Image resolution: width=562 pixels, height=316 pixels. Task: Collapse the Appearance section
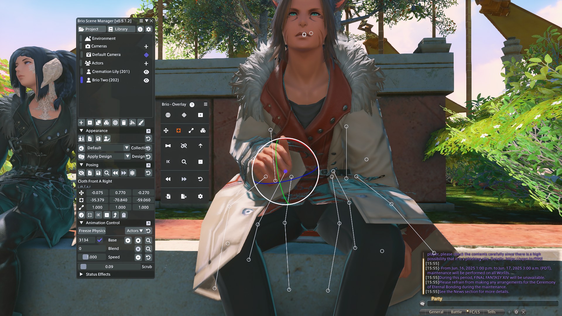coord(81,131)
